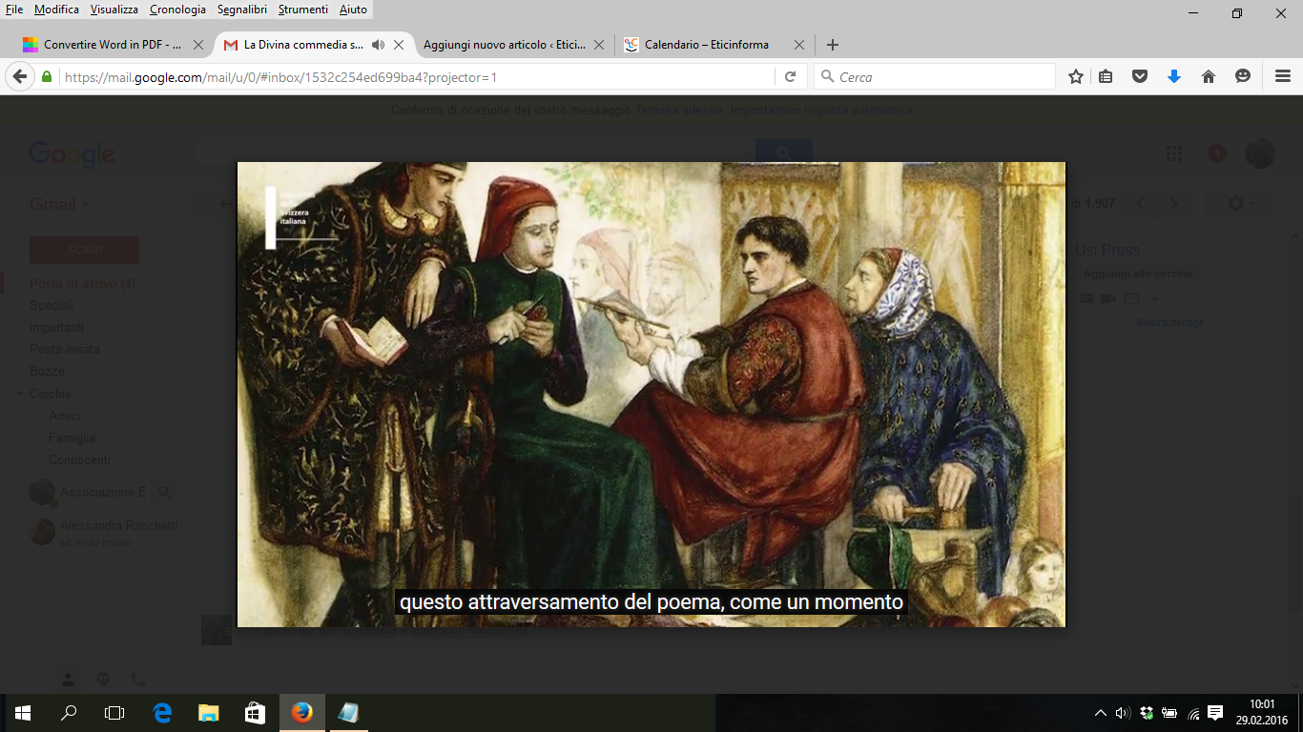This screenshot has width=1303, height=732.
Task: Open the Visualizza menu
Action: click(x=114, y=10)
